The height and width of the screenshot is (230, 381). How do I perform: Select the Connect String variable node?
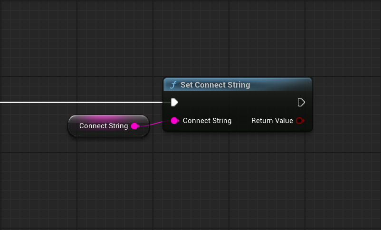(x=103, y=126)
